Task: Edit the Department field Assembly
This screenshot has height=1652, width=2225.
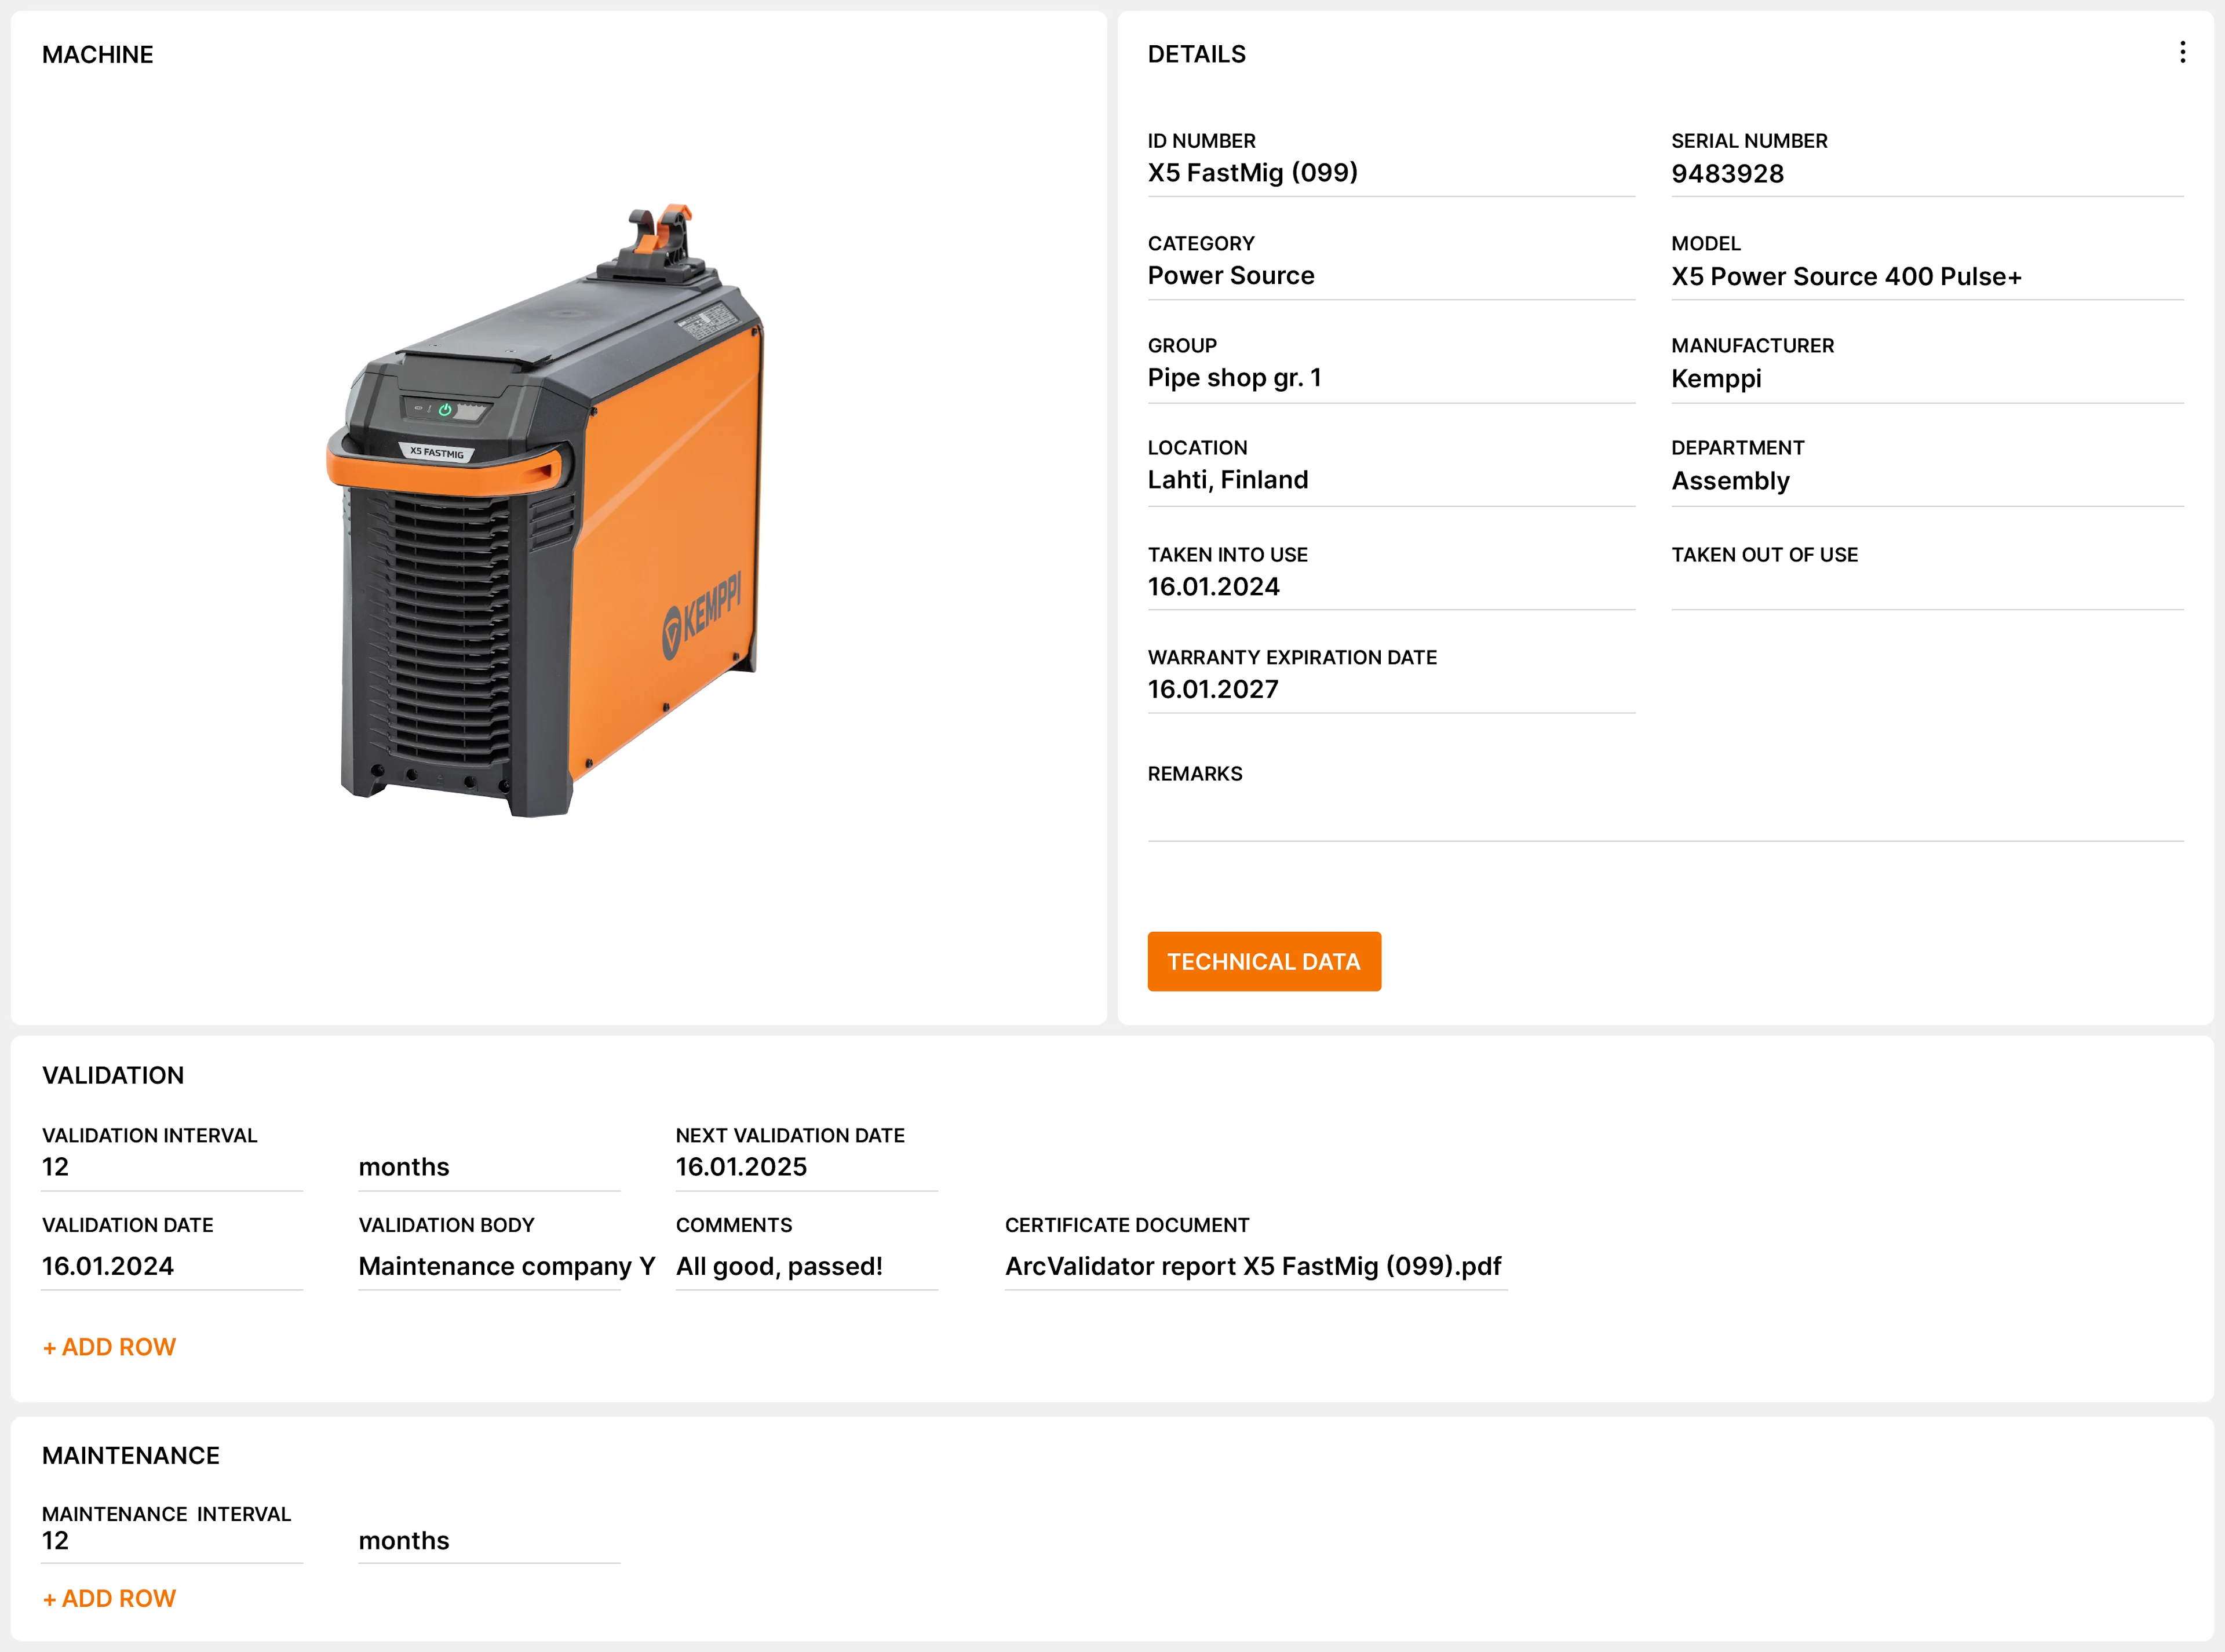Action: pyautogui.click(x=1927, y=481)
